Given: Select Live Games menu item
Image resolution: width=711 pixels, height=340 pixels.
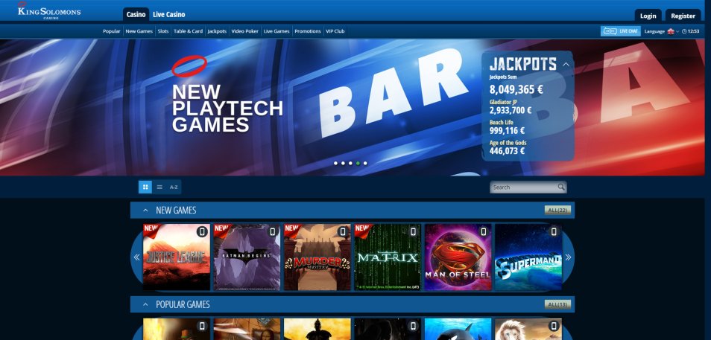Looking at the screenshot, I should (276, 31).
